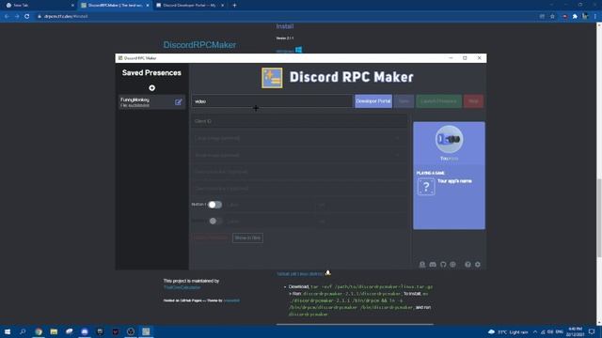Click the first footer icon left of Discord icon
Screen dimensions: 602x338
pos(422,265)
